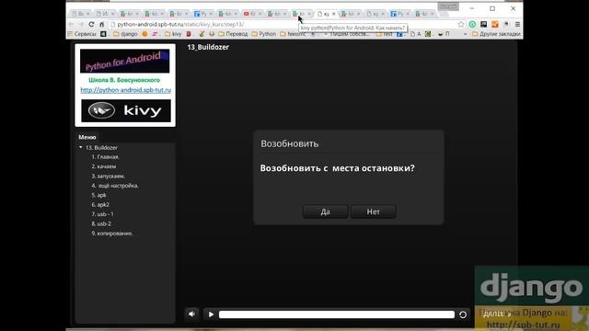Reload the page with refresh icon

pos(91,24)
